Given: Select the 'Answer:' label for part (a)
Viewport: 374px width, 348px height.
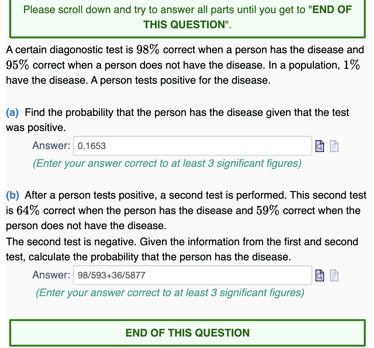Looking at the screenshot, I should click(x=51, y=145).
